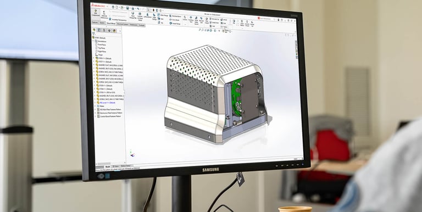Switch to the Evaluate ribbon tab
422x212 pixels.
(142, 25)
